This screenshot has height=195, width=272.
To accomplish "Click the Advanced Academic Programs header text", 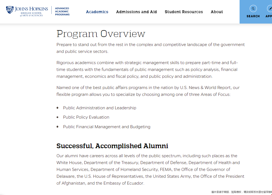I will [62, 12].
